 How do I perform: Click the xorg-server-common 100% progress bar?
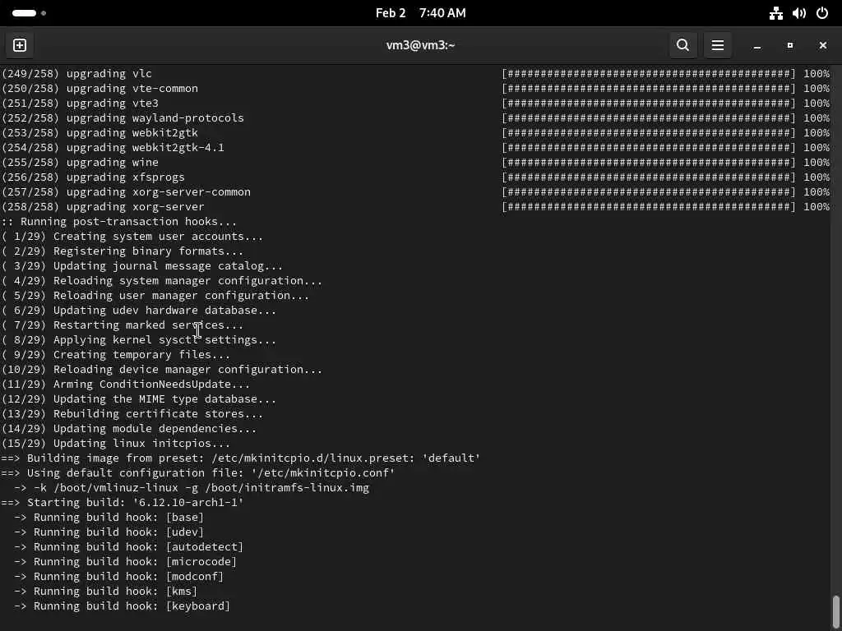point(649,192)
